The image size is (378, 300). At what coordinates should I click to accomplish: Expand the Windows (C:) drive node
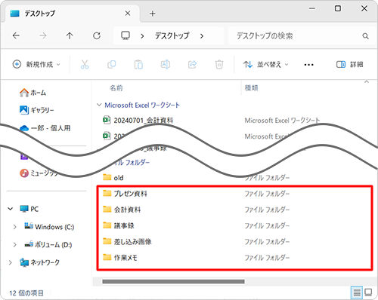[x=14, y=227]
